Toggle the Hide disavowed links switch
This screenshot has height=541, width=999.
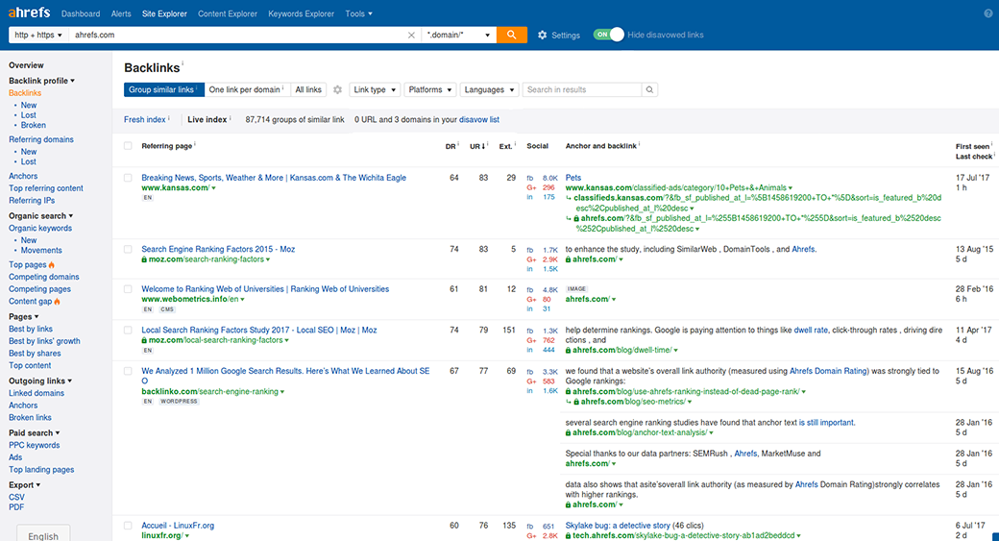click(608, 35)
